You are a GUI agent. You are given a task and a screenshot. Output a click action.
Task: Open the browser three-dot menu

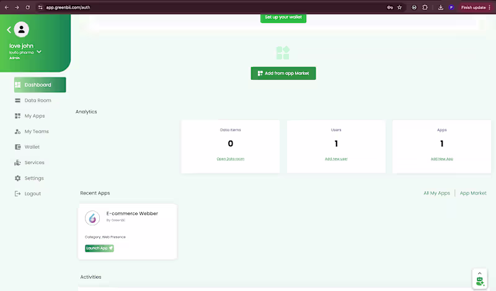point(490,7)
